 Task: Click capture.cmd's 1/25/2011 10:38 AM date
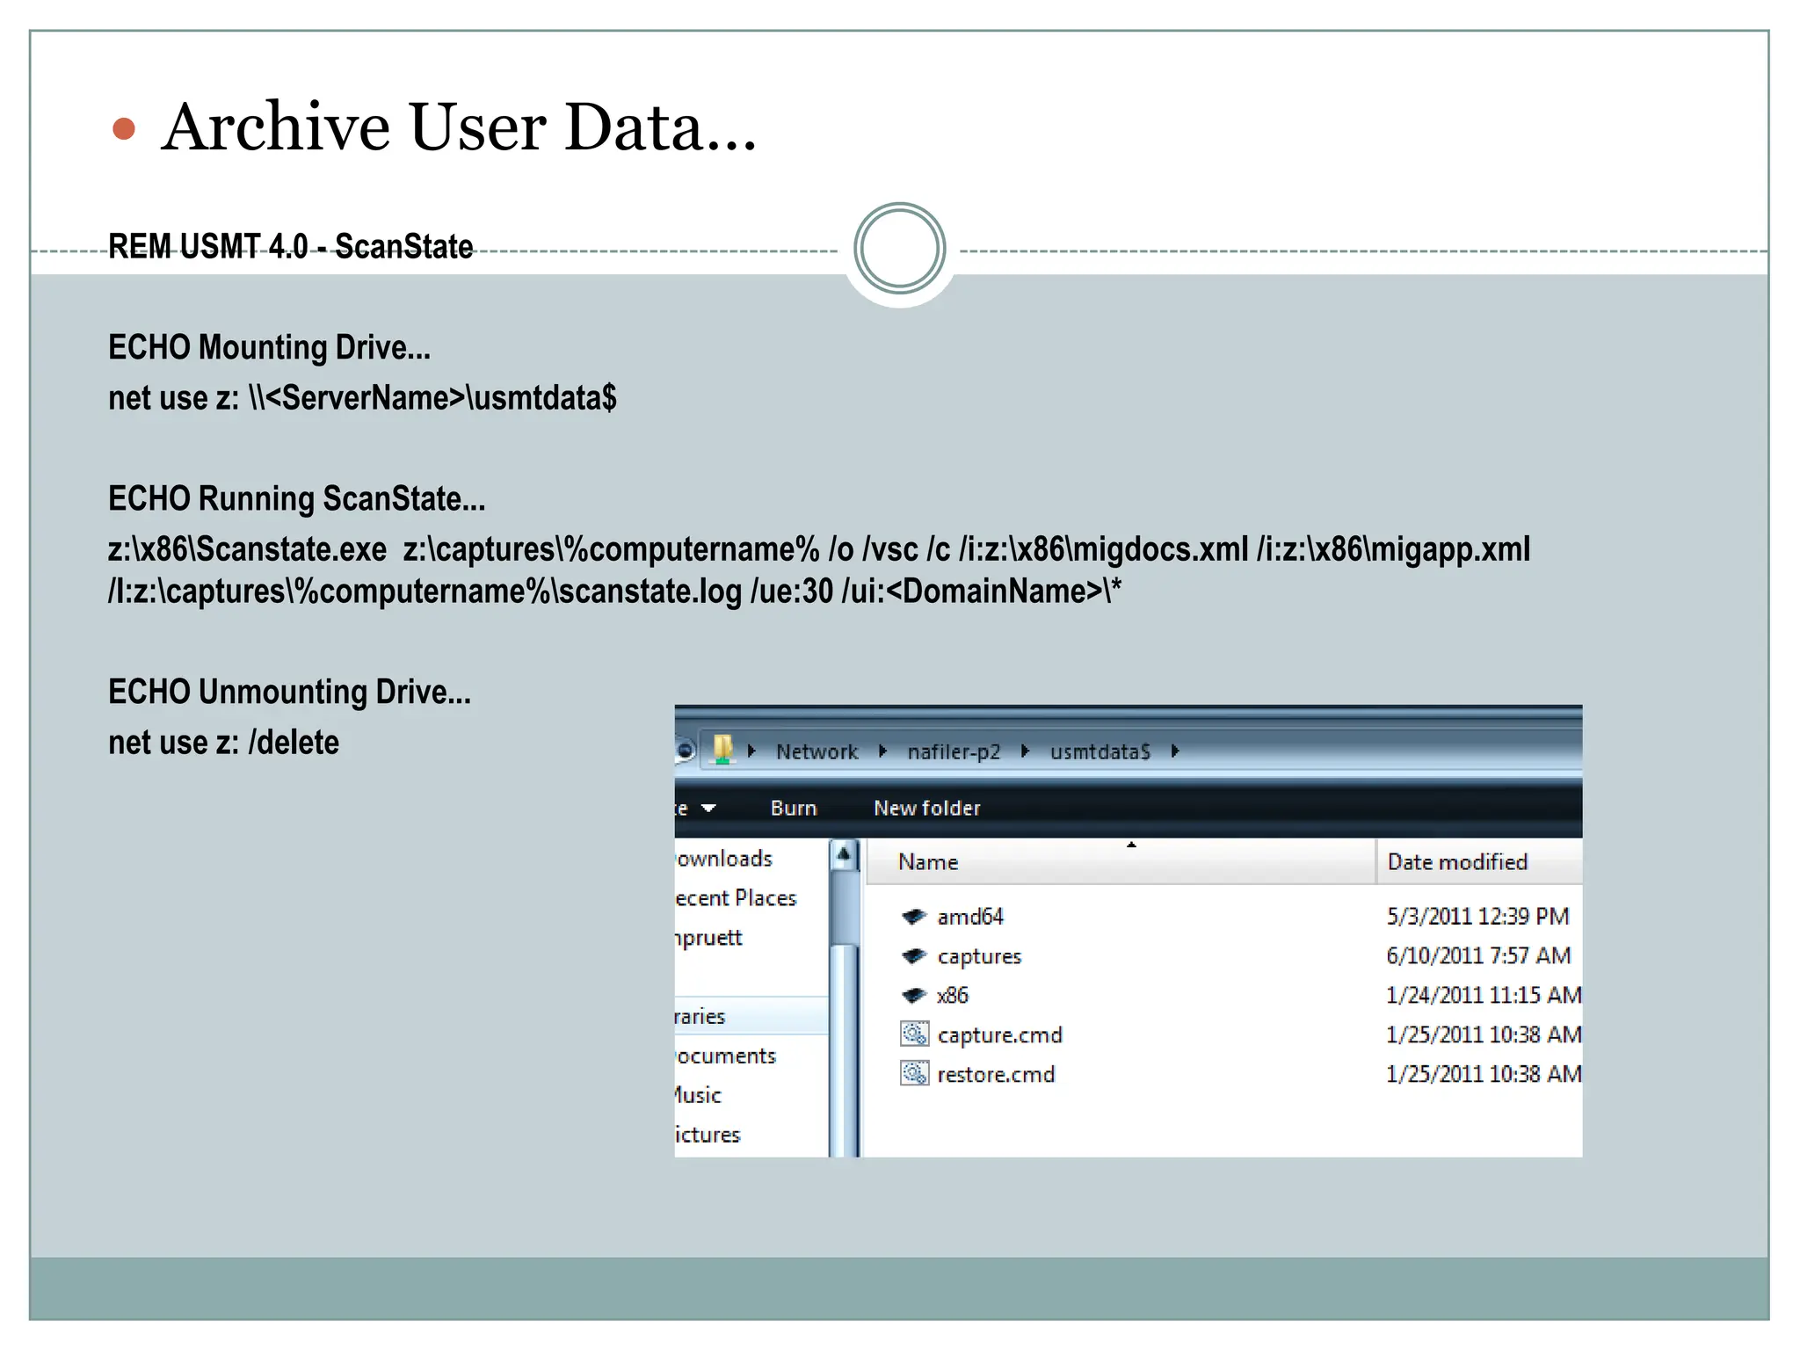click(x=1484, y=1034)
